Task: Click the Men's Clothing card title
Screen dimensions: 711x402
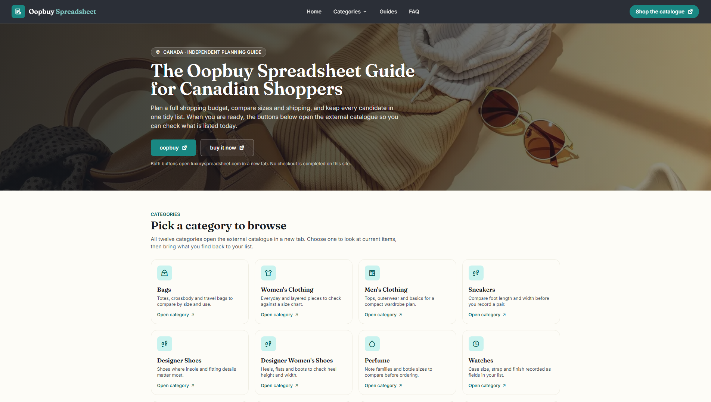Action: pos(386,290)
